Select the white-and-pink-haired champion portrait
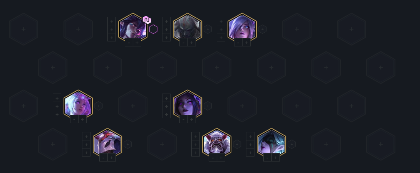 click(x=78, y=104)
